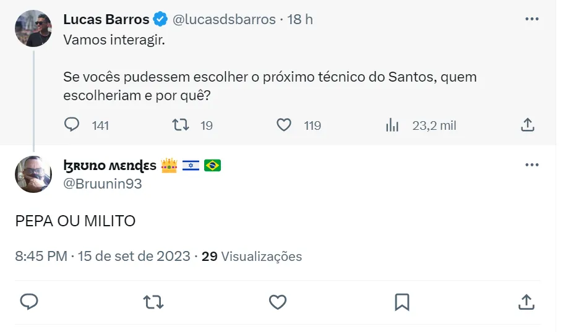Bookmark the PEPA OU MILITO reply
This screenshot has width=563, height=332.
(402, 302)
